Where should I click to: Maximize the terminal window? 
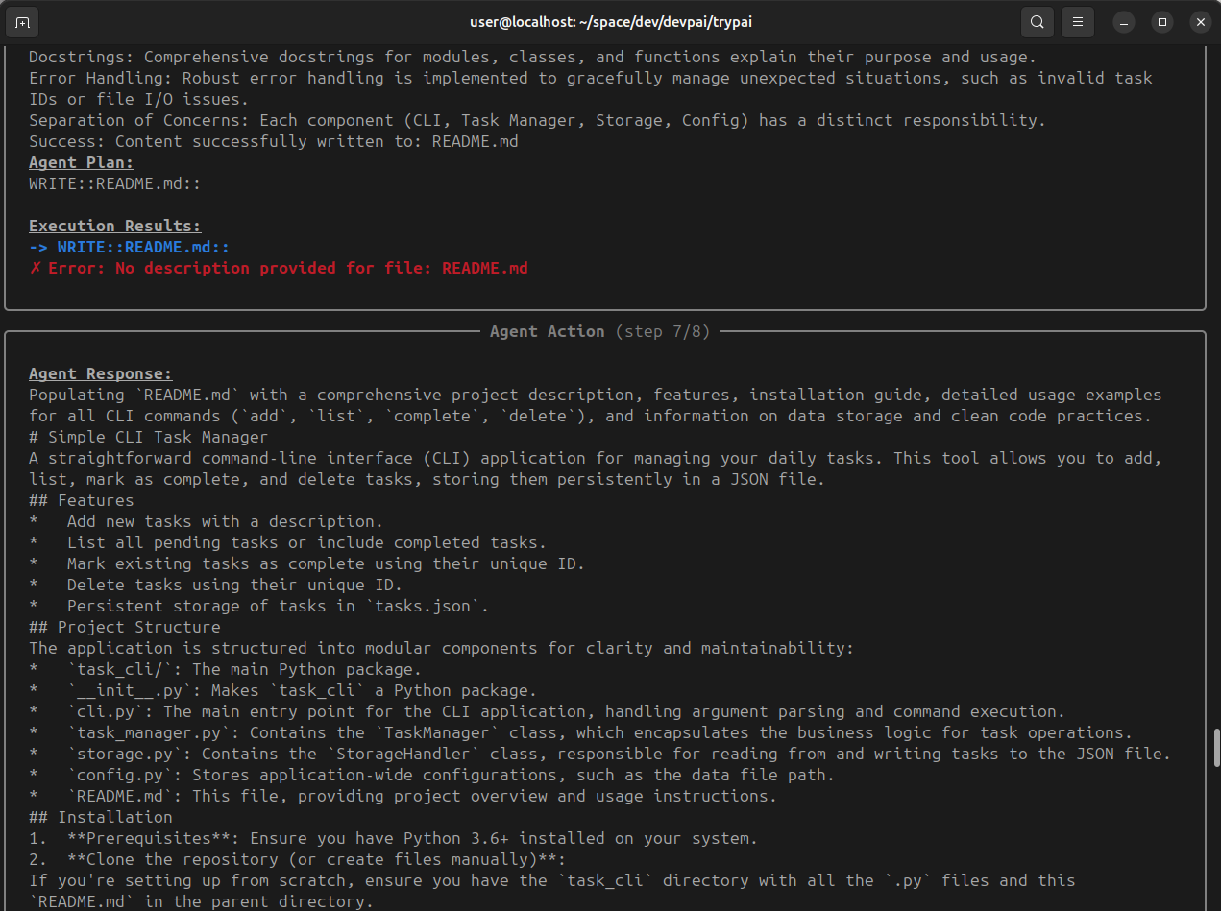1161,21
